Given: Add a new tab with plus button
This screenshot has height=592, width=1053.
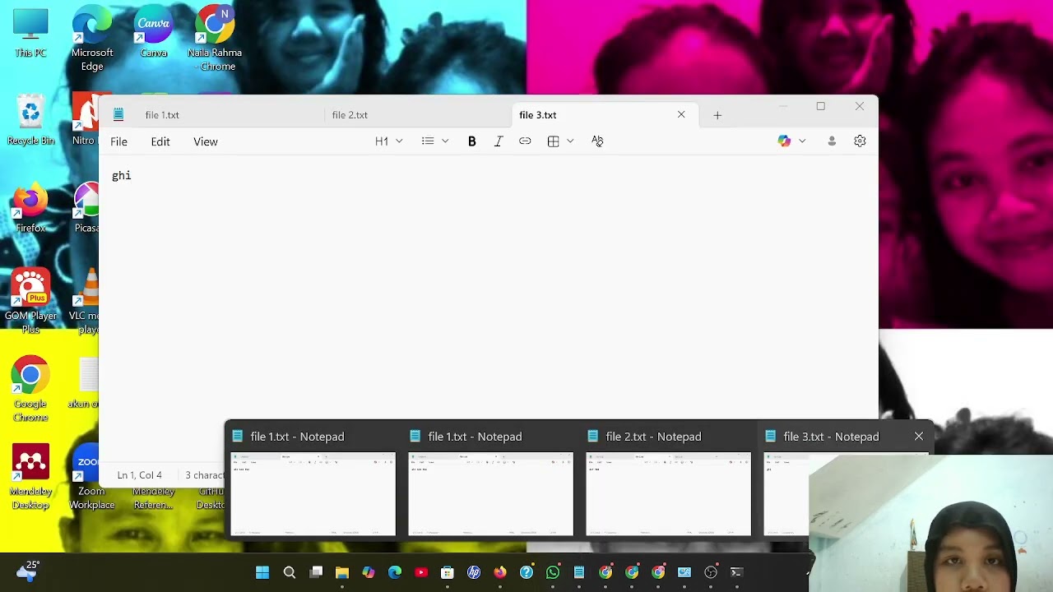Looking at the screenshot, I should pos(717,115).
